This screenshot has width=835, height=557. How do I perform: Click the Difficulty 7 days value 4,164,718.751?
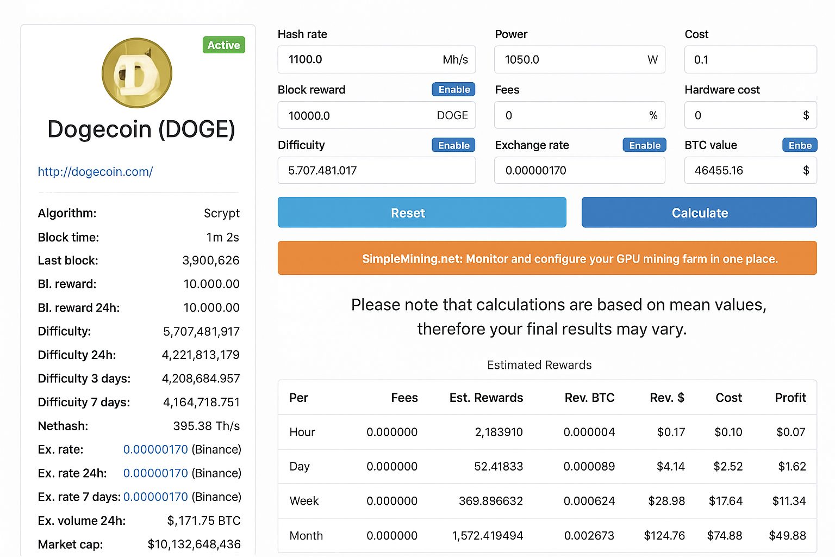pyautogui.click(x=201, y=402)
